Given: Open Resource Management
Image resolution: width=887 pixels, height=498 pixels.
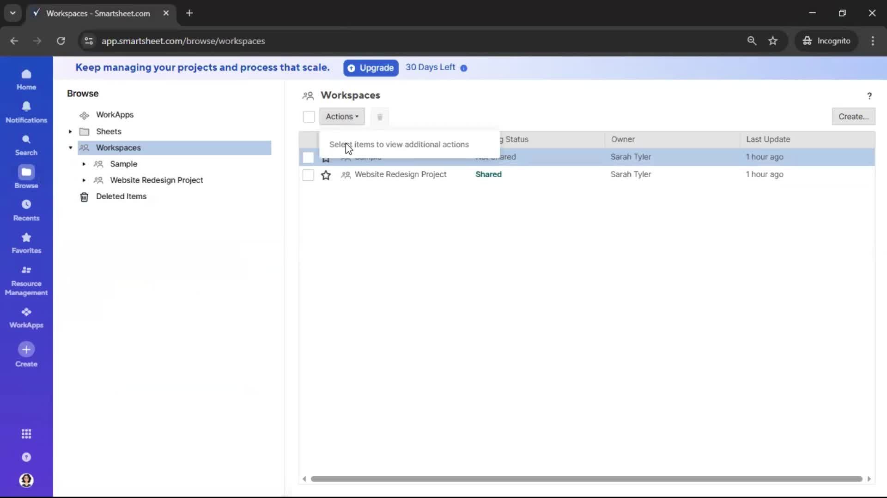Looking at the screenshot, I should click(26, 280).
